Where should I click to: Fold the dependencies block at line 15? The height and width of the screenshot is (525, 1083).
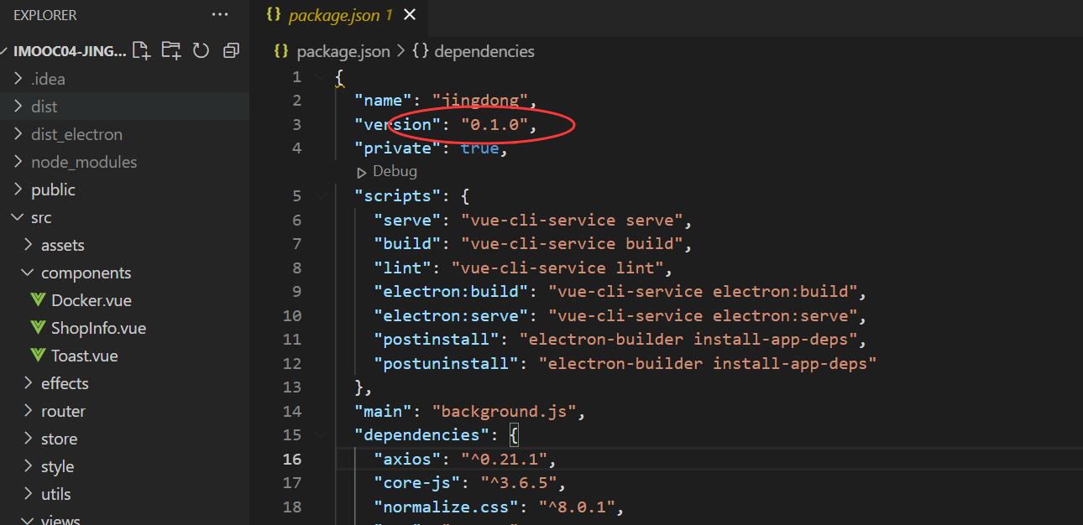pyautogui.click(x=322, y=434)
